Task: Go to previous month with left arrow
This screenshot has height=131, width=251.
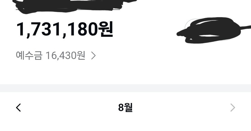Action: click(x=18, y=108)
